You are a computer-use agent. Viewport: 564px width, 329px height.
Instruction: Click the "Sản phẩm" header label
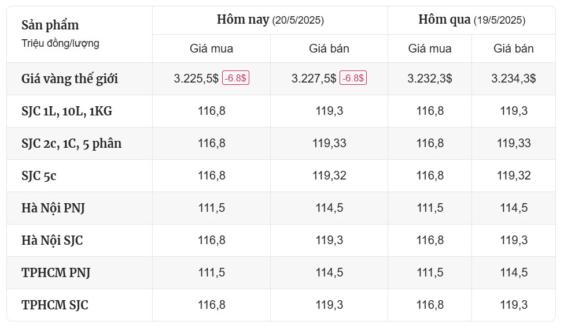coord(50,25)
